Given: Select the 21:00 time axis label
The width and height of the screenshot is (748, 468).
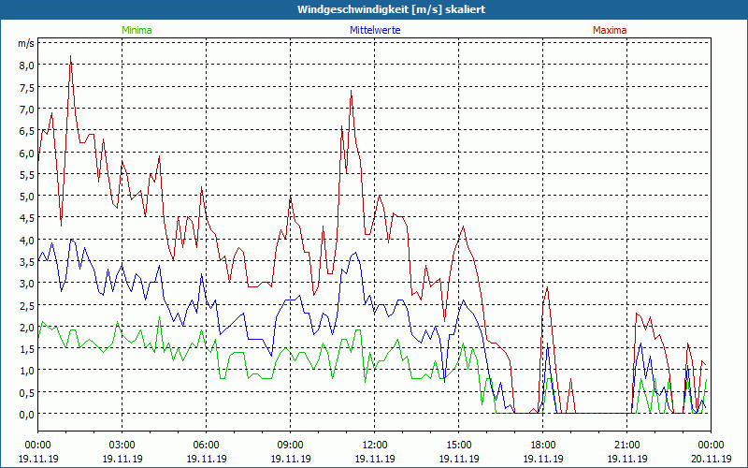Looking at the screenshot, I should (x=626, y=445).
